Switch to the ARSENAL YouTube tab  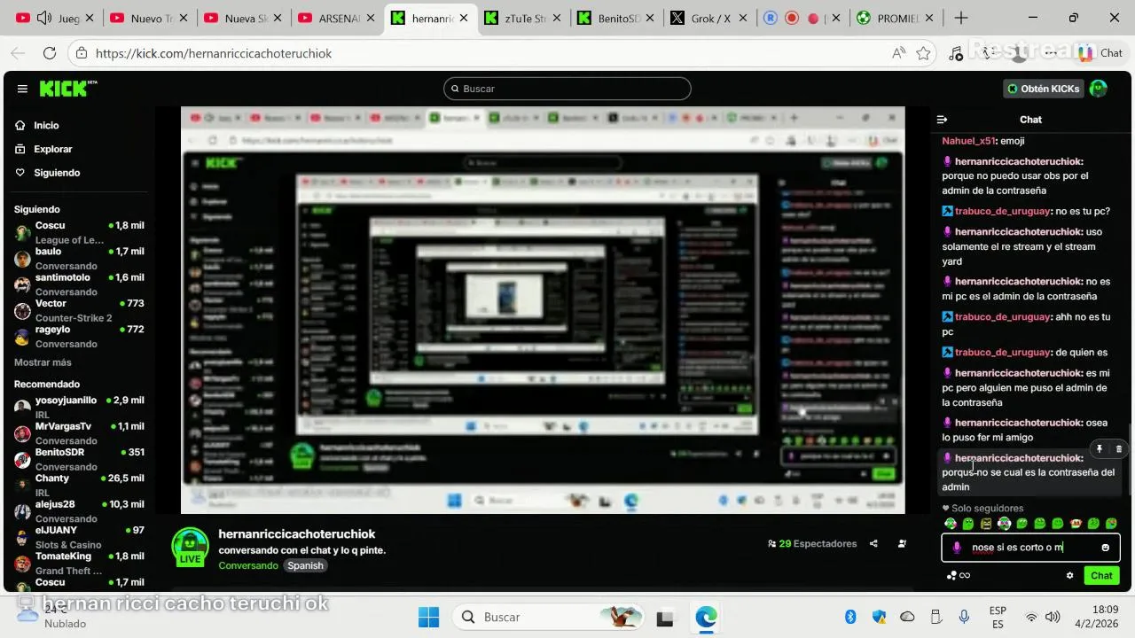[x=338, y=18]
